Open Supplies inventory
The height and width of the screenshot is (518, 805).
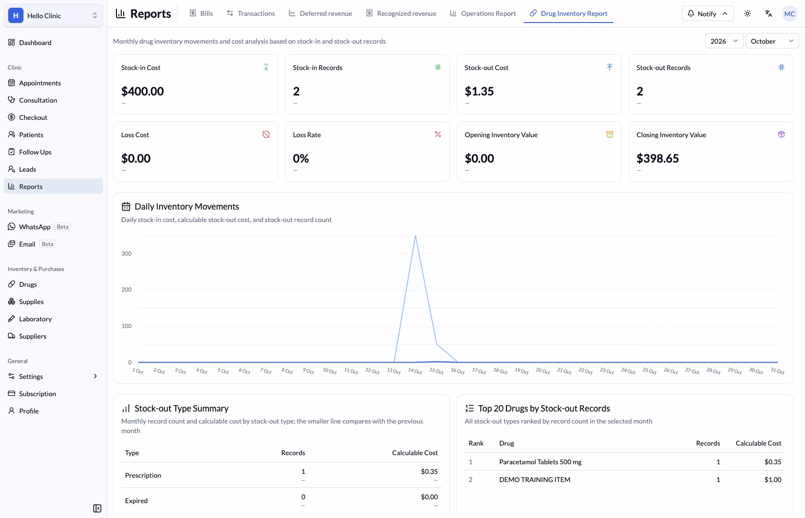pyautogui.click(x=53, y=302)
